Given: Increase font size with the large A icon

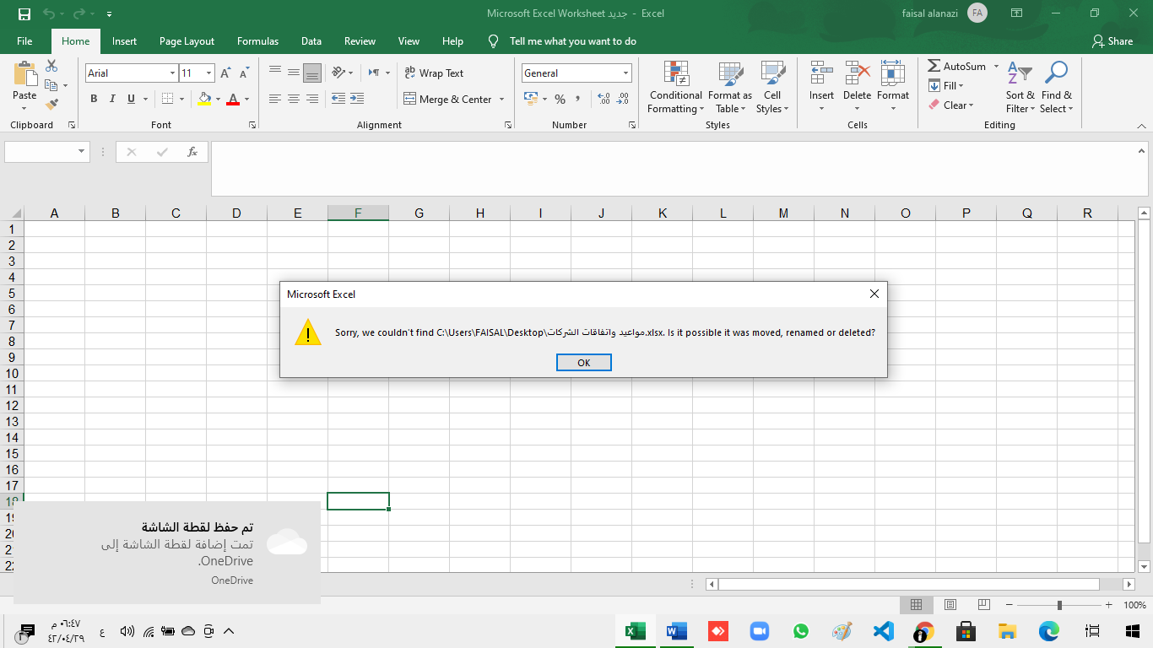Looking at the screenshot, I should [225, 73].
